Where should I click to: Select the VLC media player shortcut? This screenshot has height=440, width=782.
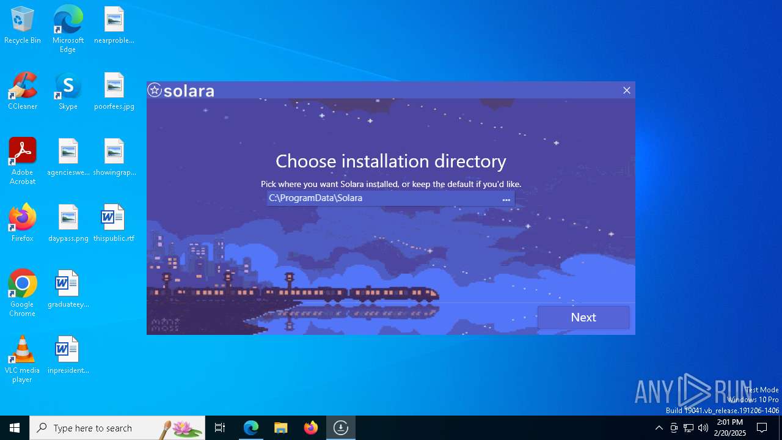tap(23, 359)
